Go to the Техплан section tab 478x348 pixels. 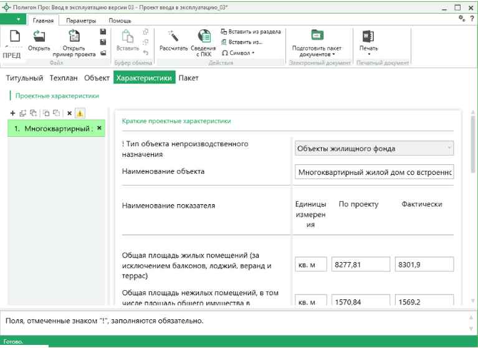click(x=64, y=78)
